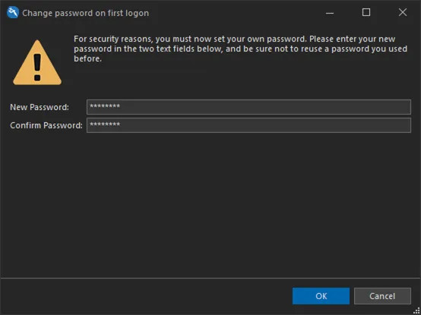This screenshot has width=421, height=315.
Task: Maximize the Change password window
Action: pyautogui.click(x=366, y=12)
